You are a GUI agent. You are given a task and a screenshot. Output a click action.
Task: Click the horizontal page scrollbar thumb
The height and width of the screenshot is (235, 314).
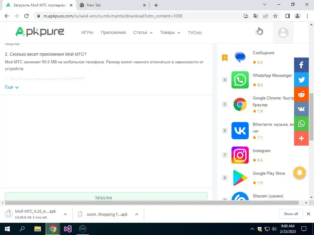(152, 203)
